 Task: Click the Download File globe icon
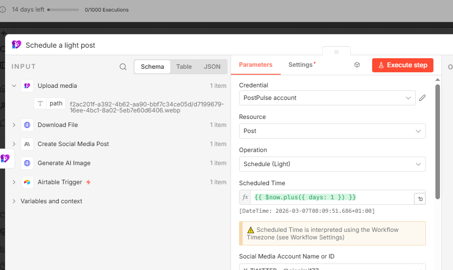point(27,125)
